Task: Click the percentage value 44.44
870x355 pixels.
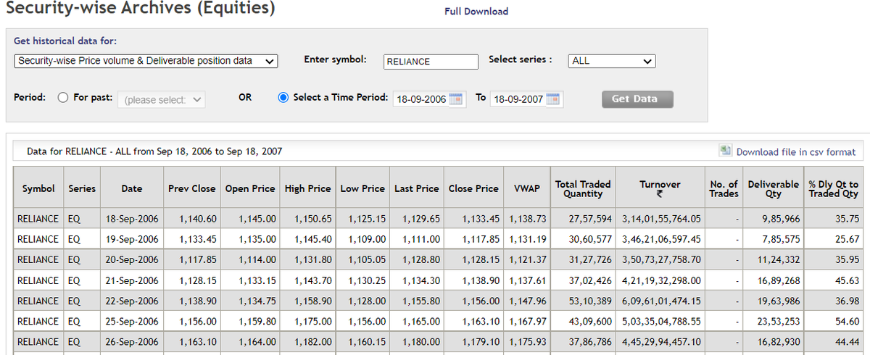Action: pos(848,342)
